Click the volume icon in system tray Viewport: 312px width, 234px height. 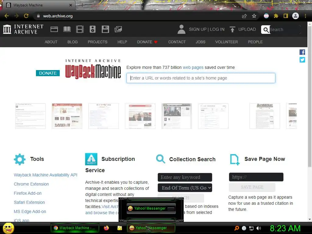pyautogui.click(x=259, y=228)
